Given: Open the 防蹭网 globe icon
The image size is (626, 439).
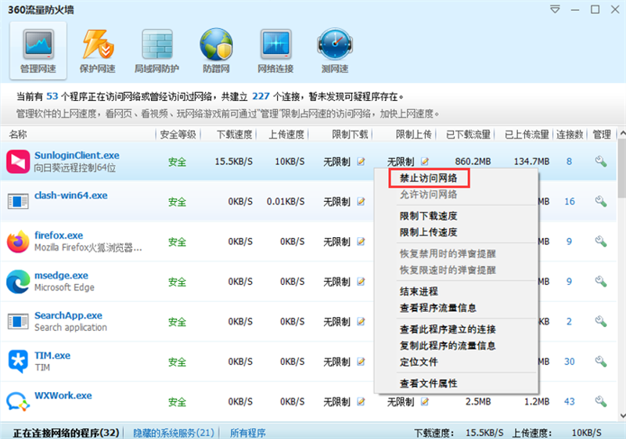Looking at the screenshot, I should coord(216,50).
